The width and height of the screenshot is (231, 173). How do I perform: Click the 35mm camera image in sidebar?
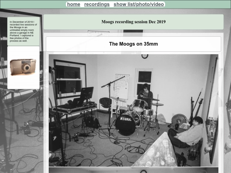click(23, 67)
